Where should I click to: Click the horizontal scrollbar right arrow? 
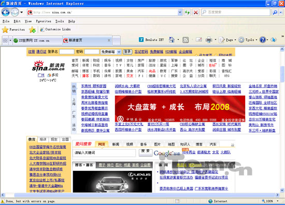click(x=277, y=195)
